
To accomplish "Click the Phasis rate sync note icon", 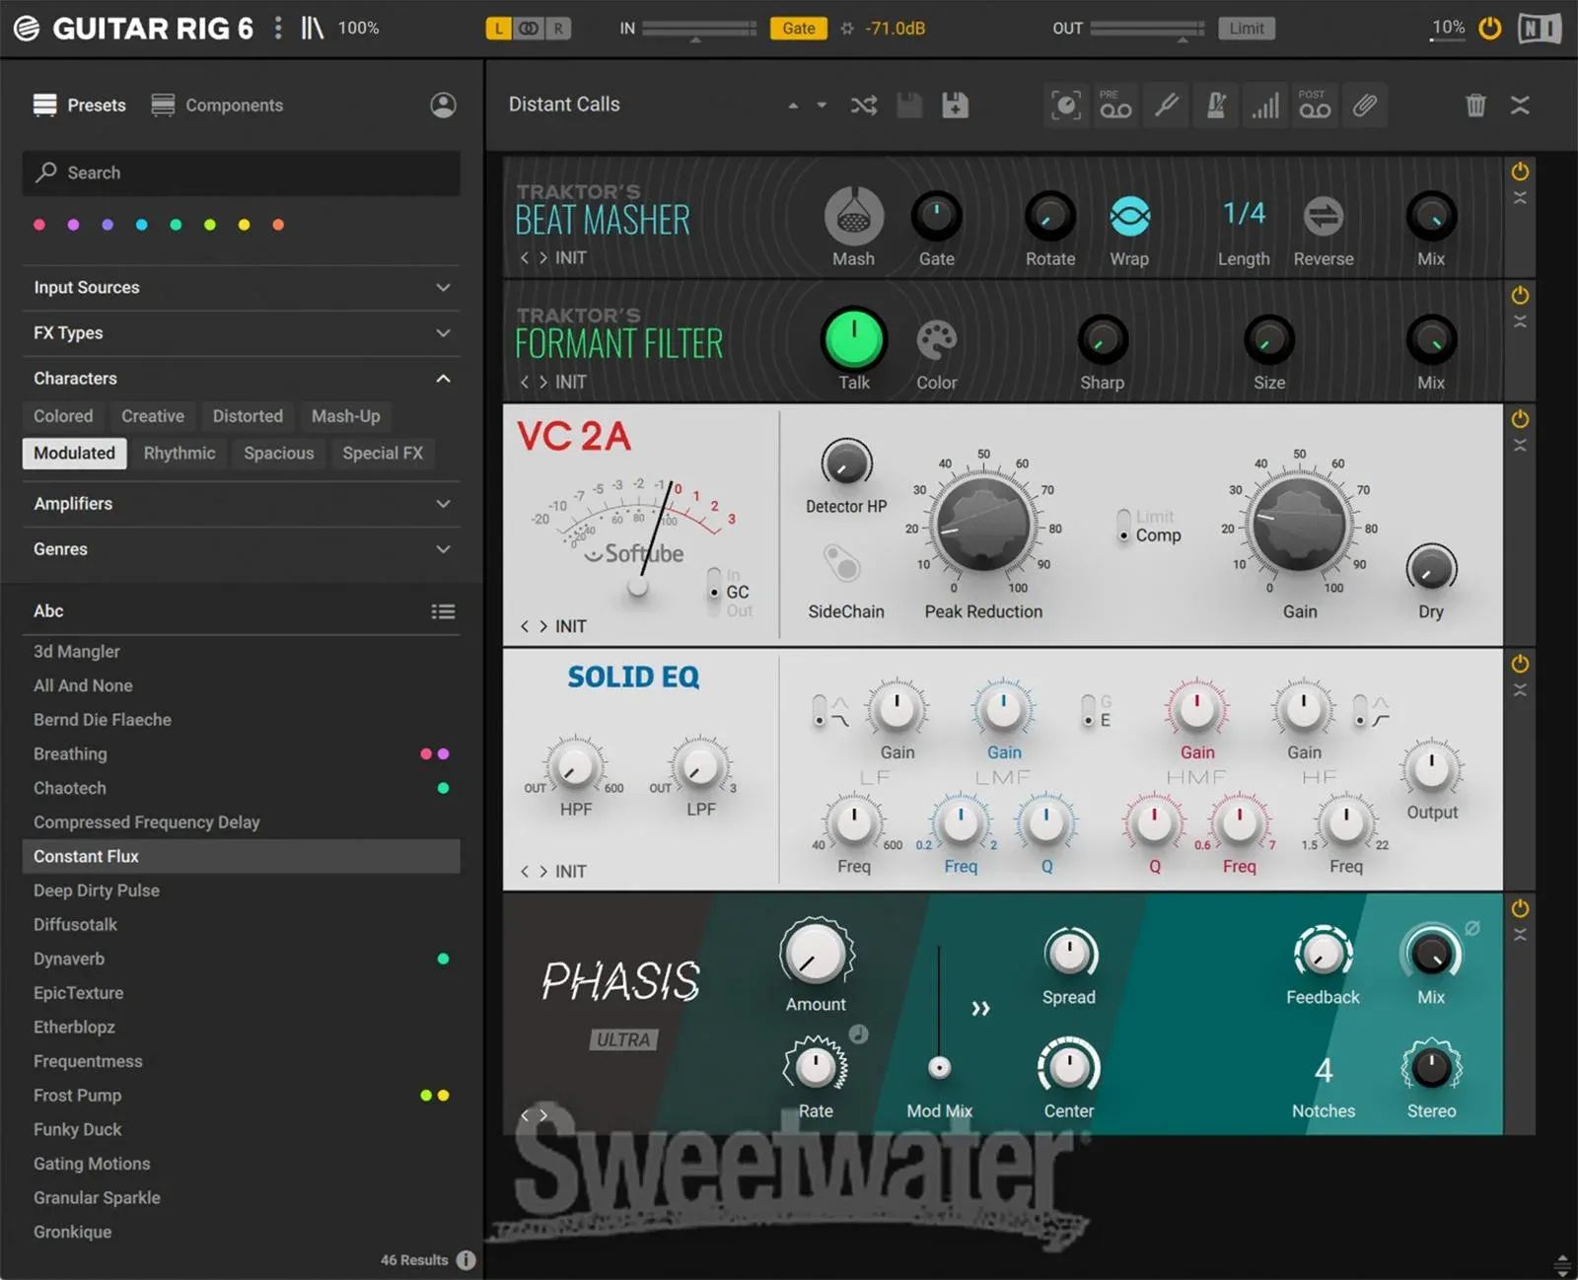I will 859,1034.
